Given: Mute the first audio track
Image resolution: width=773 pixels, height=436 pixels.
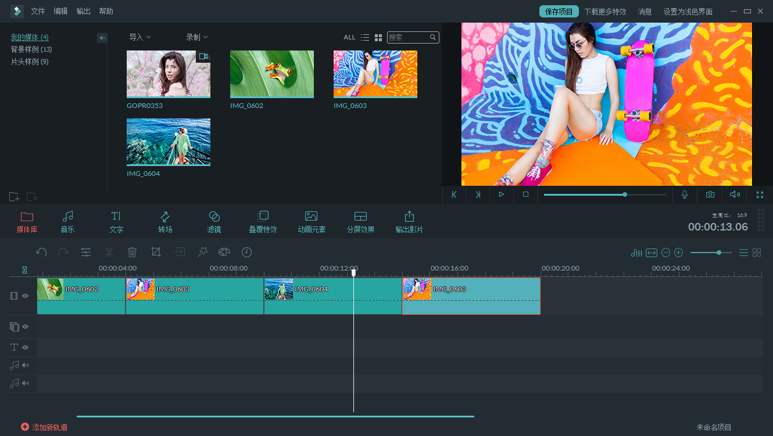Looking at the screenshot, I should tap(26, 365).
